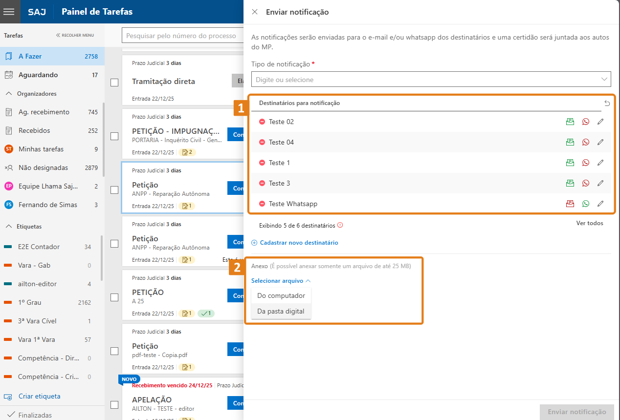The width and height of the screenshot is (620, 420).
Task: Choose Da pasta digital option
Action: tap(281, 311)
